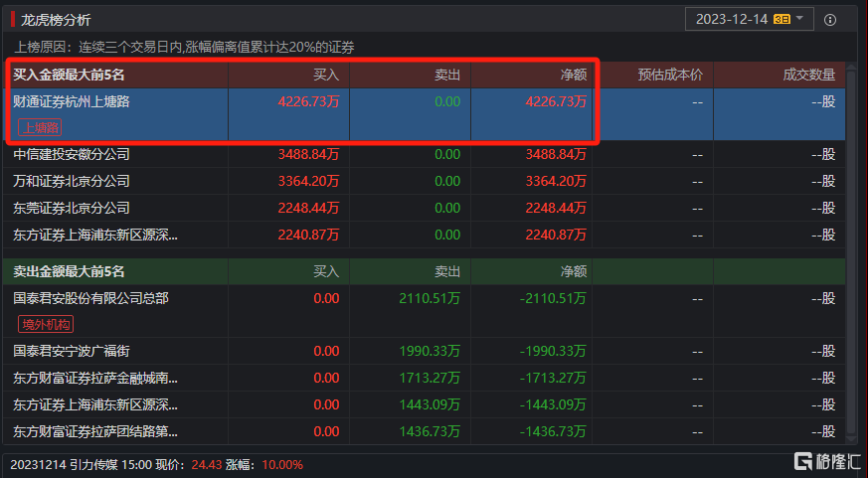Select row 东方财富证券拉萨金融城南

(x=424, y=378)
